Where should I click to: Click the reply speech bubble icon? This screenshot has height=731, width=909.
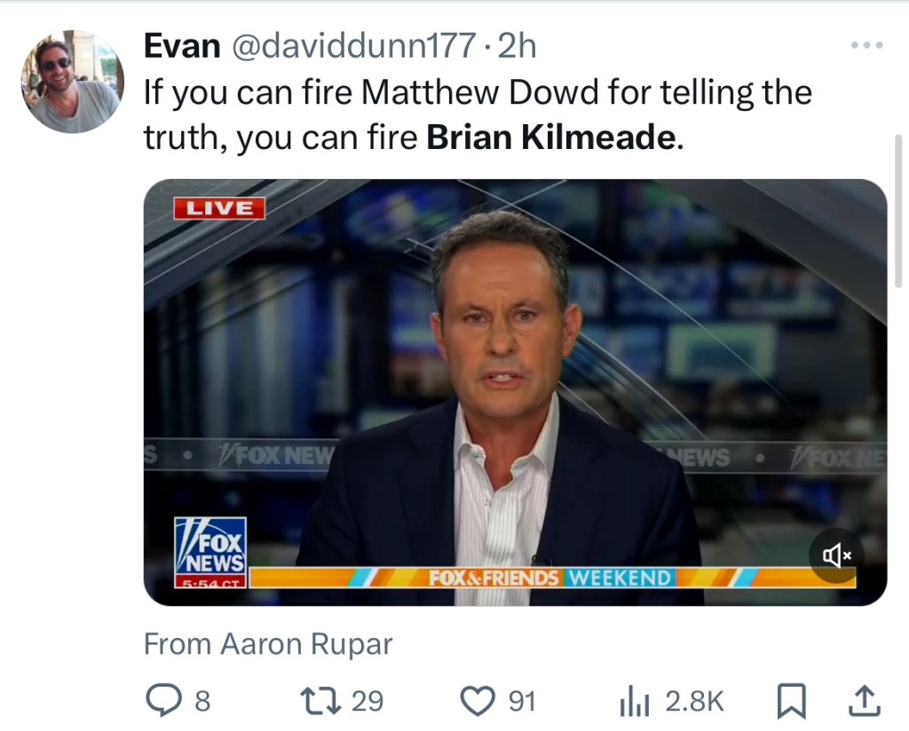click(x=163, y=702)
